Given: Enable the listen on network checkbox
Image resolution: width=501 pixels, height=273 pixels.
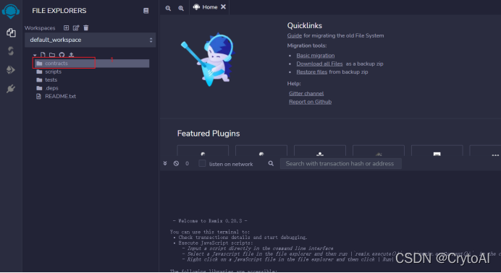Looking at the screenshot, I should tap(202, 163).
